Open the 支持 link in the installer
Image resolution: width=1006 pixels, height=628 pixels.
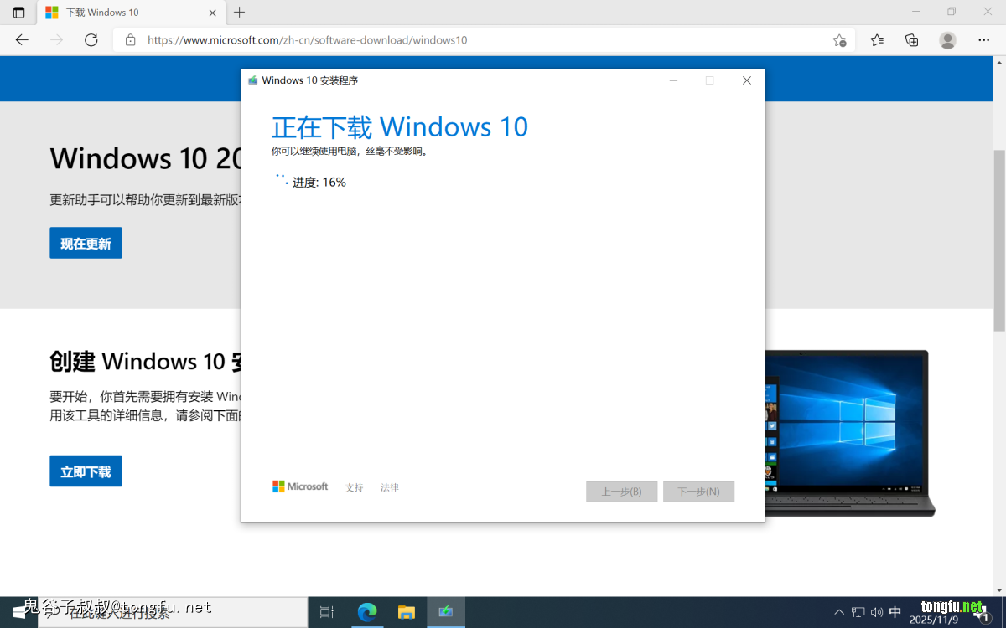[355, 487]
